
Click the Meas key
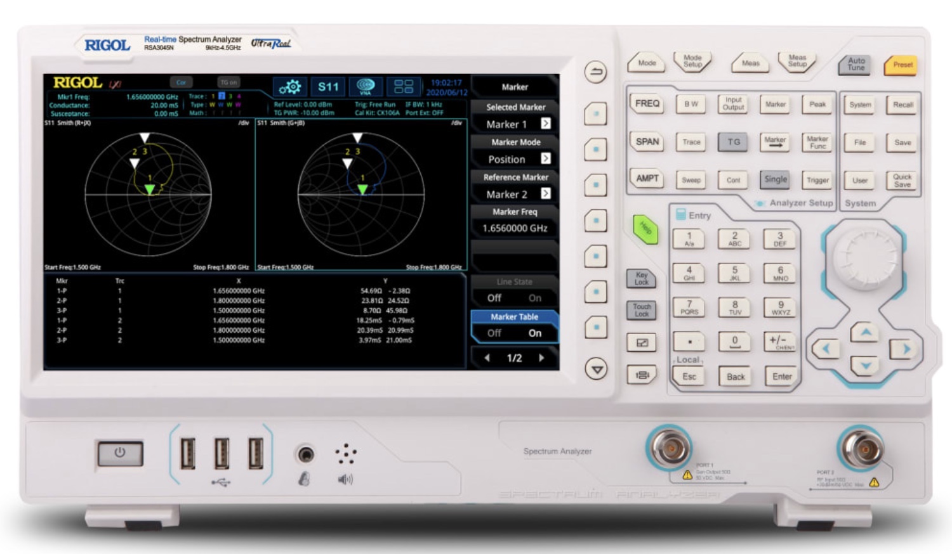coord(751,63)
